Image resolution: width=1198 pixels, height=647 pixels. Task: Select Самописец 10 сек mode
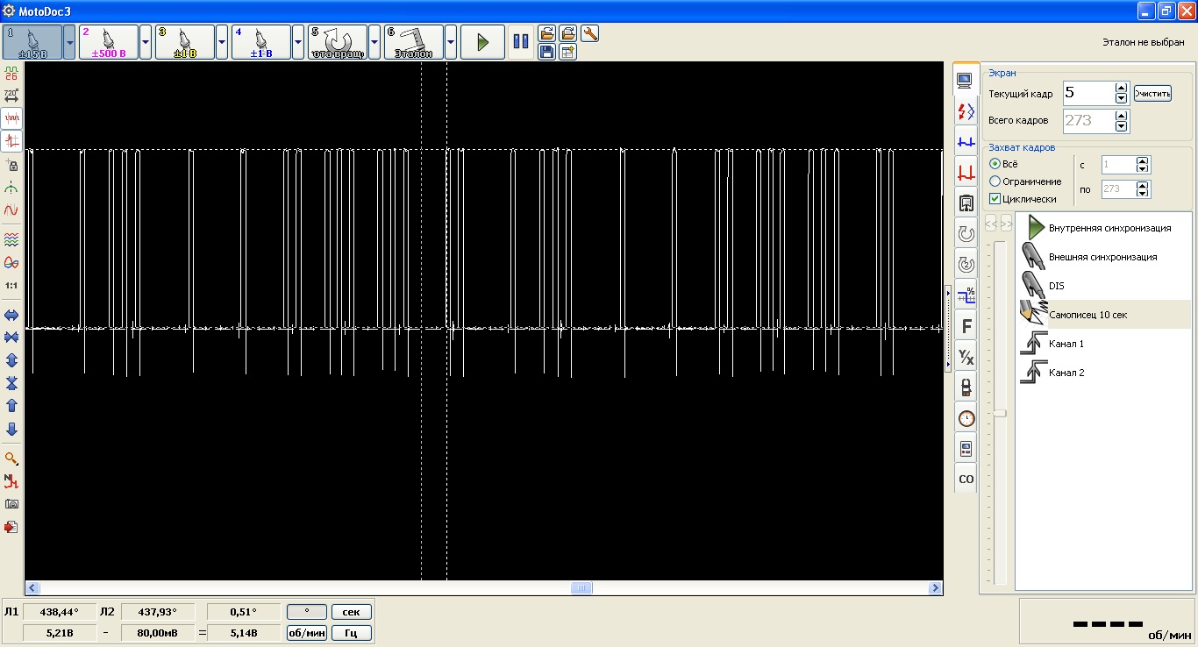coord(1103,314)
